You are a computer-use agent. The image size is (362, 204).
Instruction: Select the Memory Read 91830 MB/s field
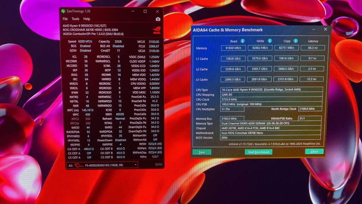pyautogui.click(x=233, y=48)
